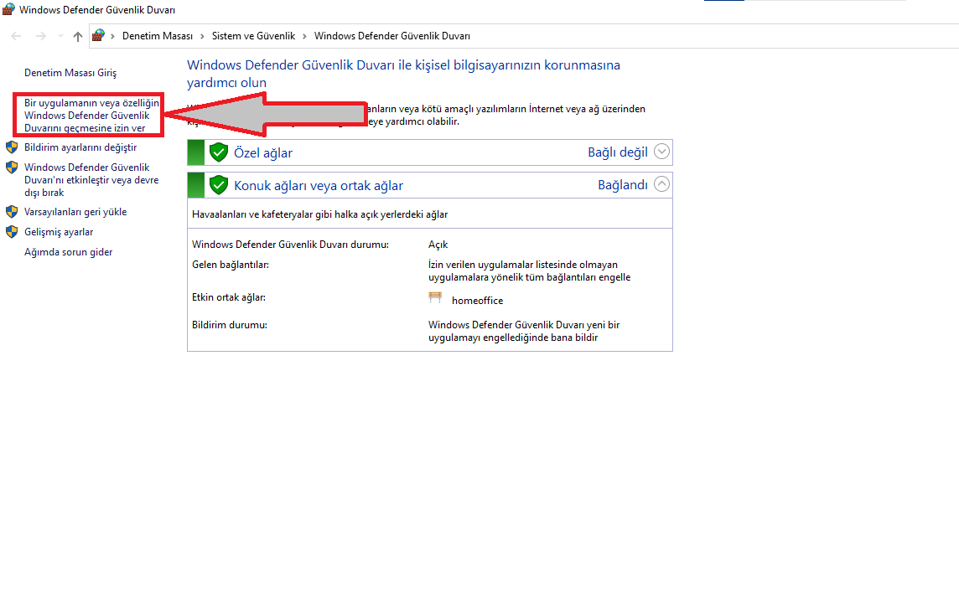Click shield icon beside Gelişmiş ayarlar

click(12, 232)
